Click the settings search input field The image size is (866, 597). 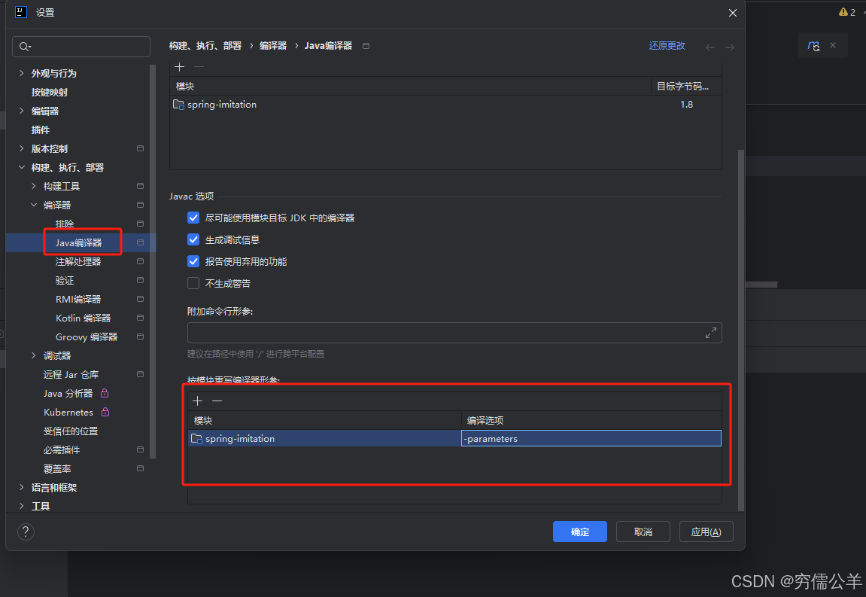pyautogui.click(x=81, y=47)
